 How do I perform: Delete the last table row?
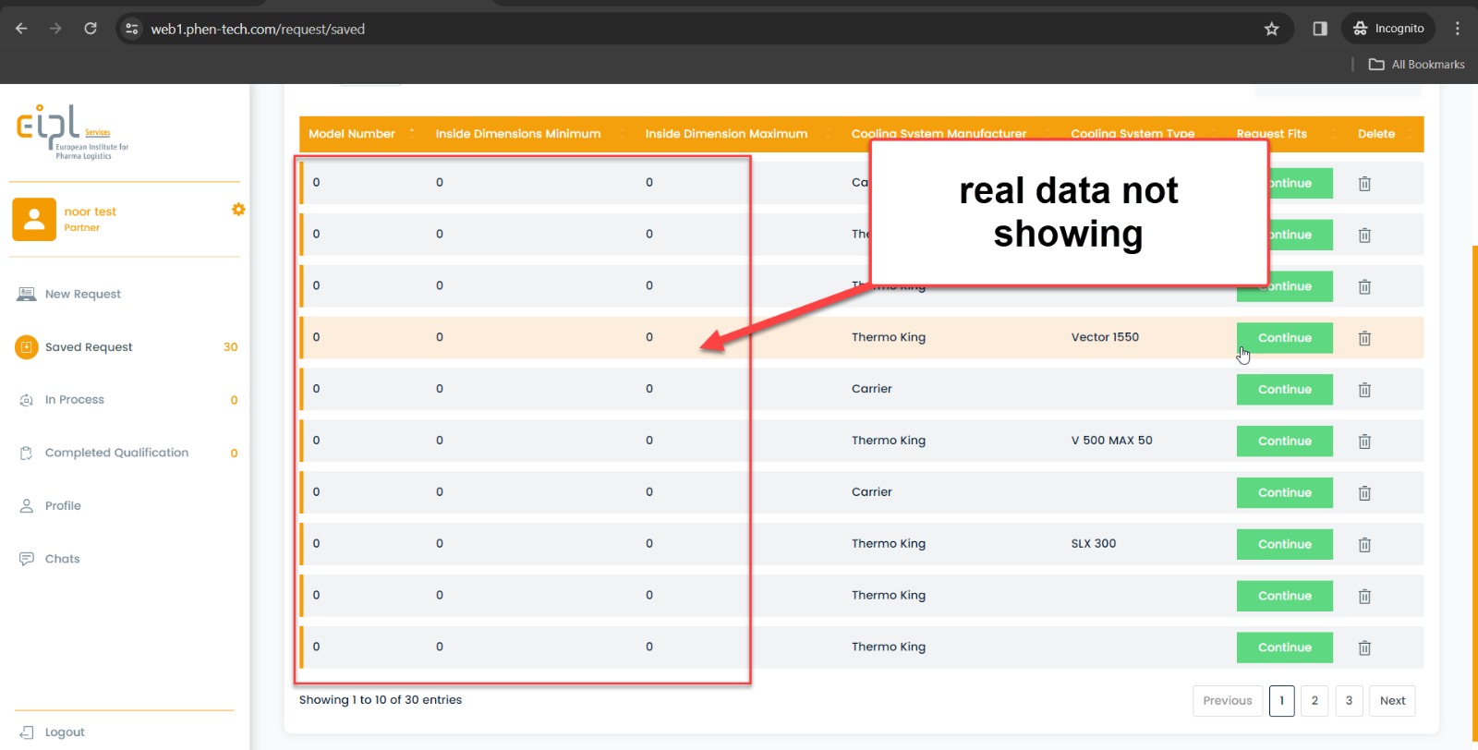(x=1364, y=648)
